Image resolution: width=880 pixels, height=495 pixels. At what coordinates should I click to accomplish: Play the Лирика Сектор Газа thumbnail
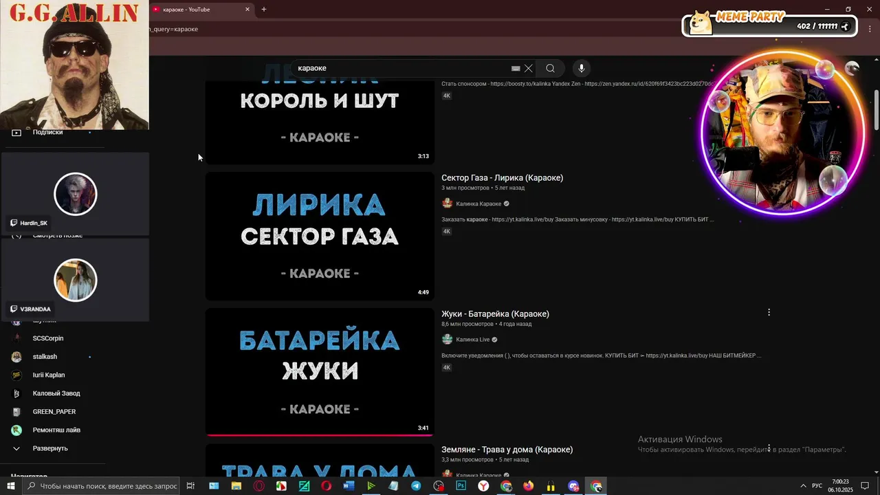(320, 236)
